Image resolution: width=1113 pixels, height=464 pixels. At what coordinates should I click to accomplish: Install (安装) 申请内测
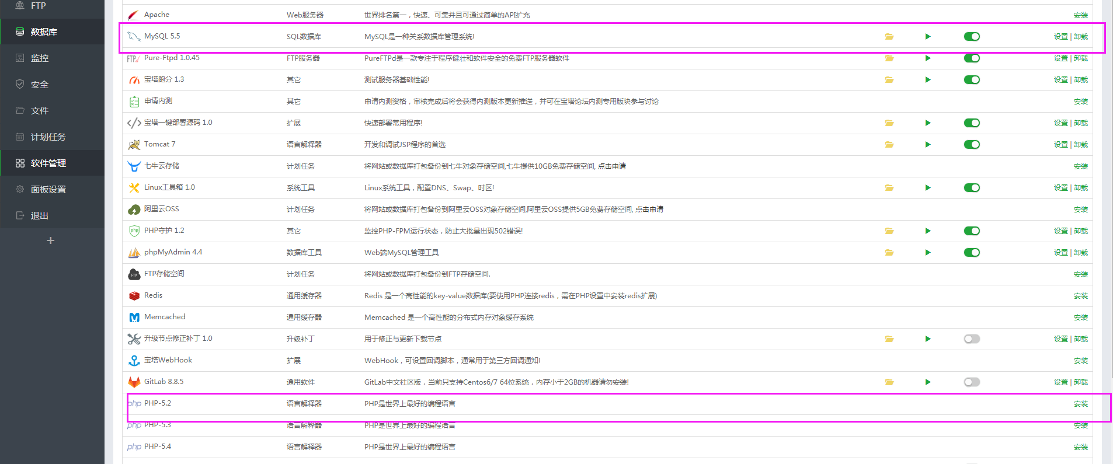point(1081,102)
